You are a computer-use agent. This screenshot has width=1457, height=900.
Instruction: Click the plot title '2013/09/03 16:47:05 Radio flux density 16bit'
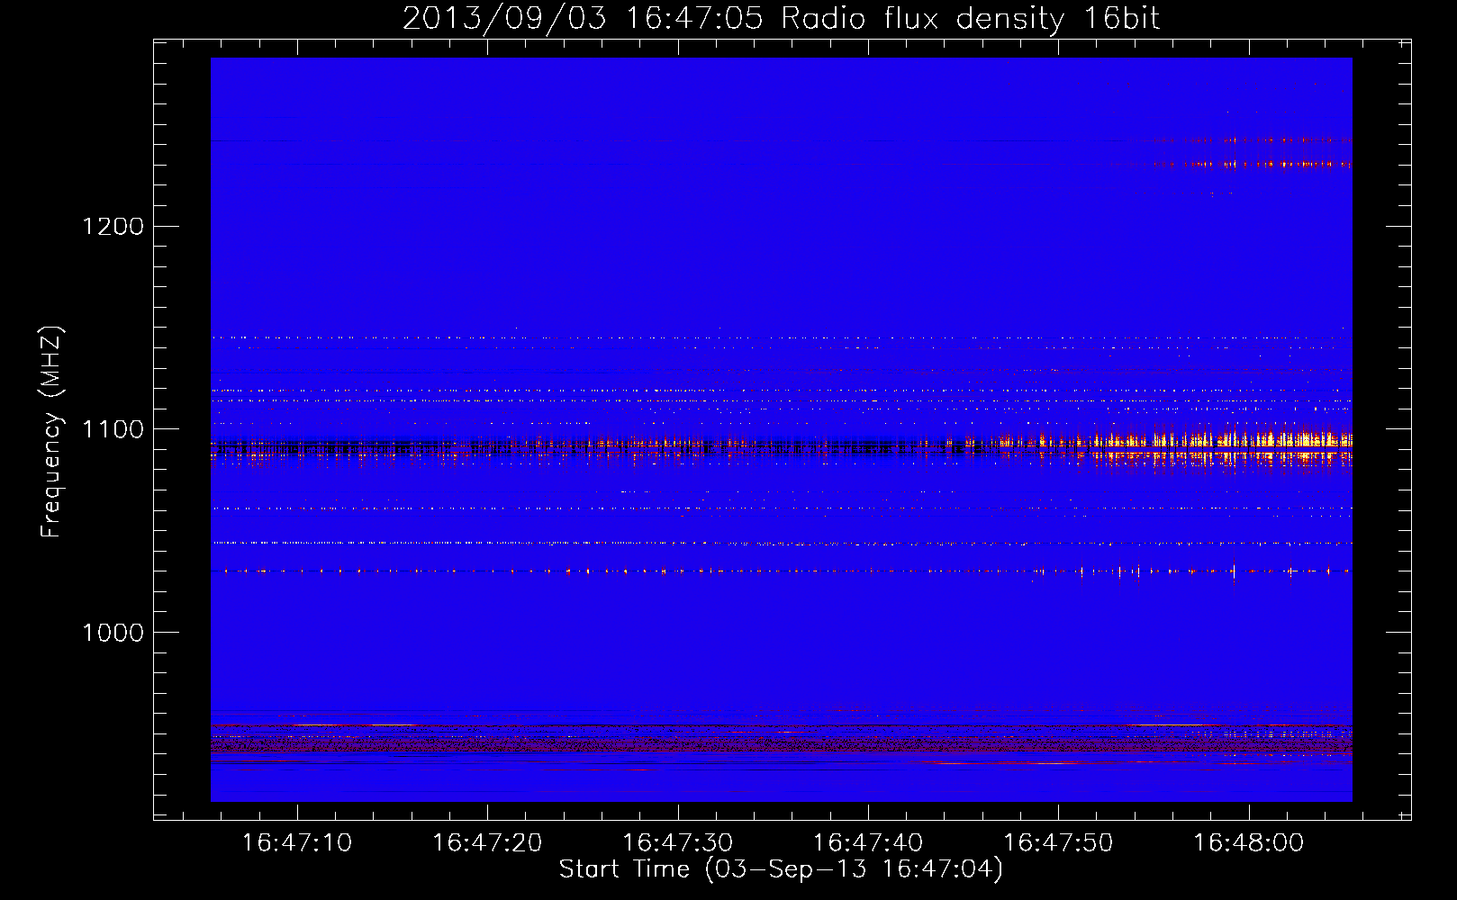click(x=781, y=19)
